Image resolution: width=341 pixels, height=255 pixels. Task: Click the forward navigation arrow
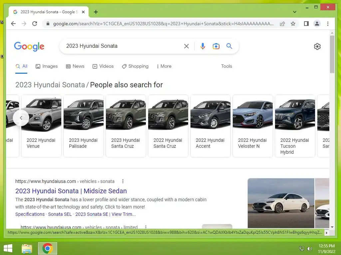(24, 24)
